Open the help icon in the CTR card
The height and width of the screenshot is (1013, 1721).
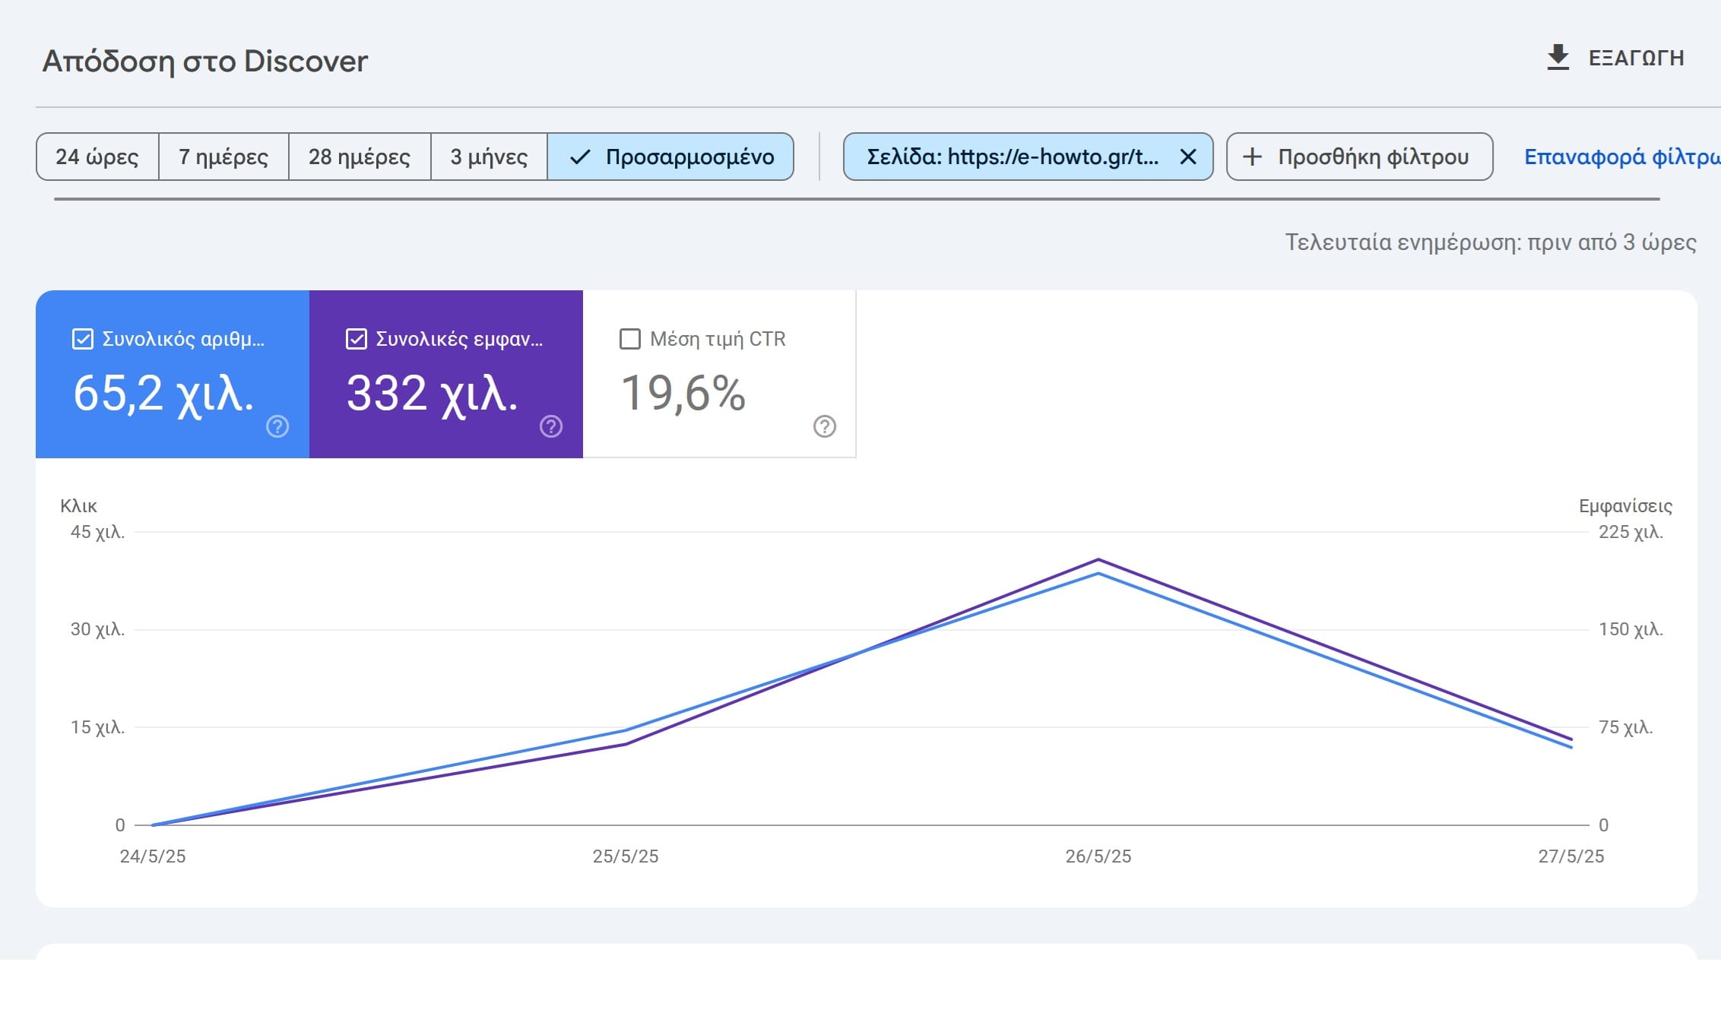(825, 426)
